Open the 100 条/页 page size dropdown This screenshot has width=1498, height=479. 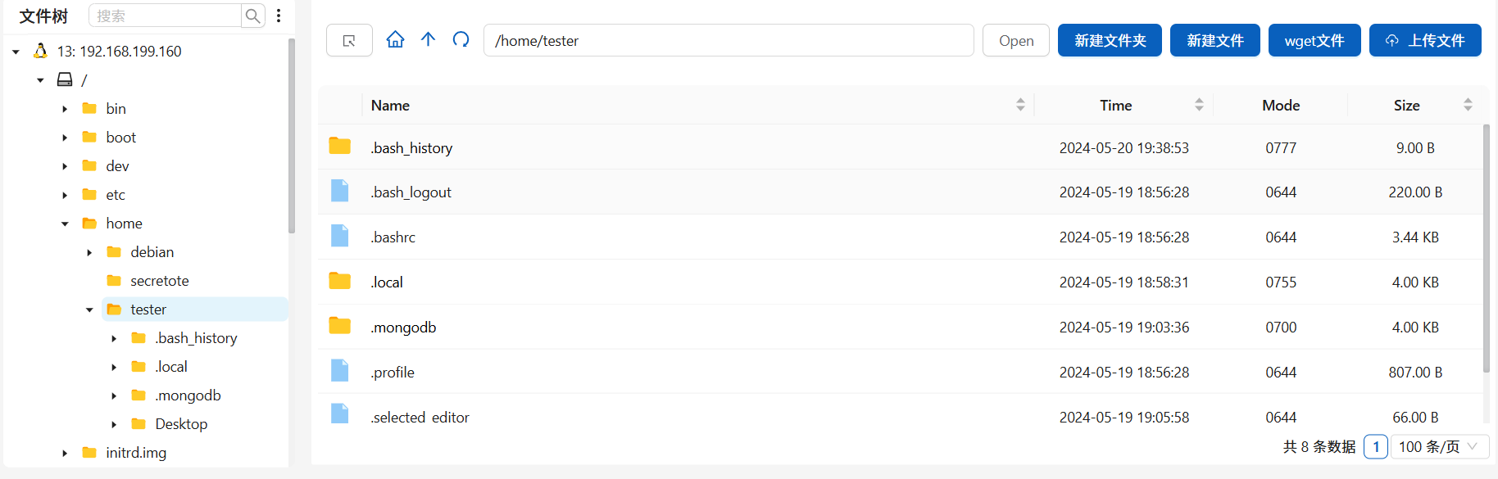click(1439, 446)
